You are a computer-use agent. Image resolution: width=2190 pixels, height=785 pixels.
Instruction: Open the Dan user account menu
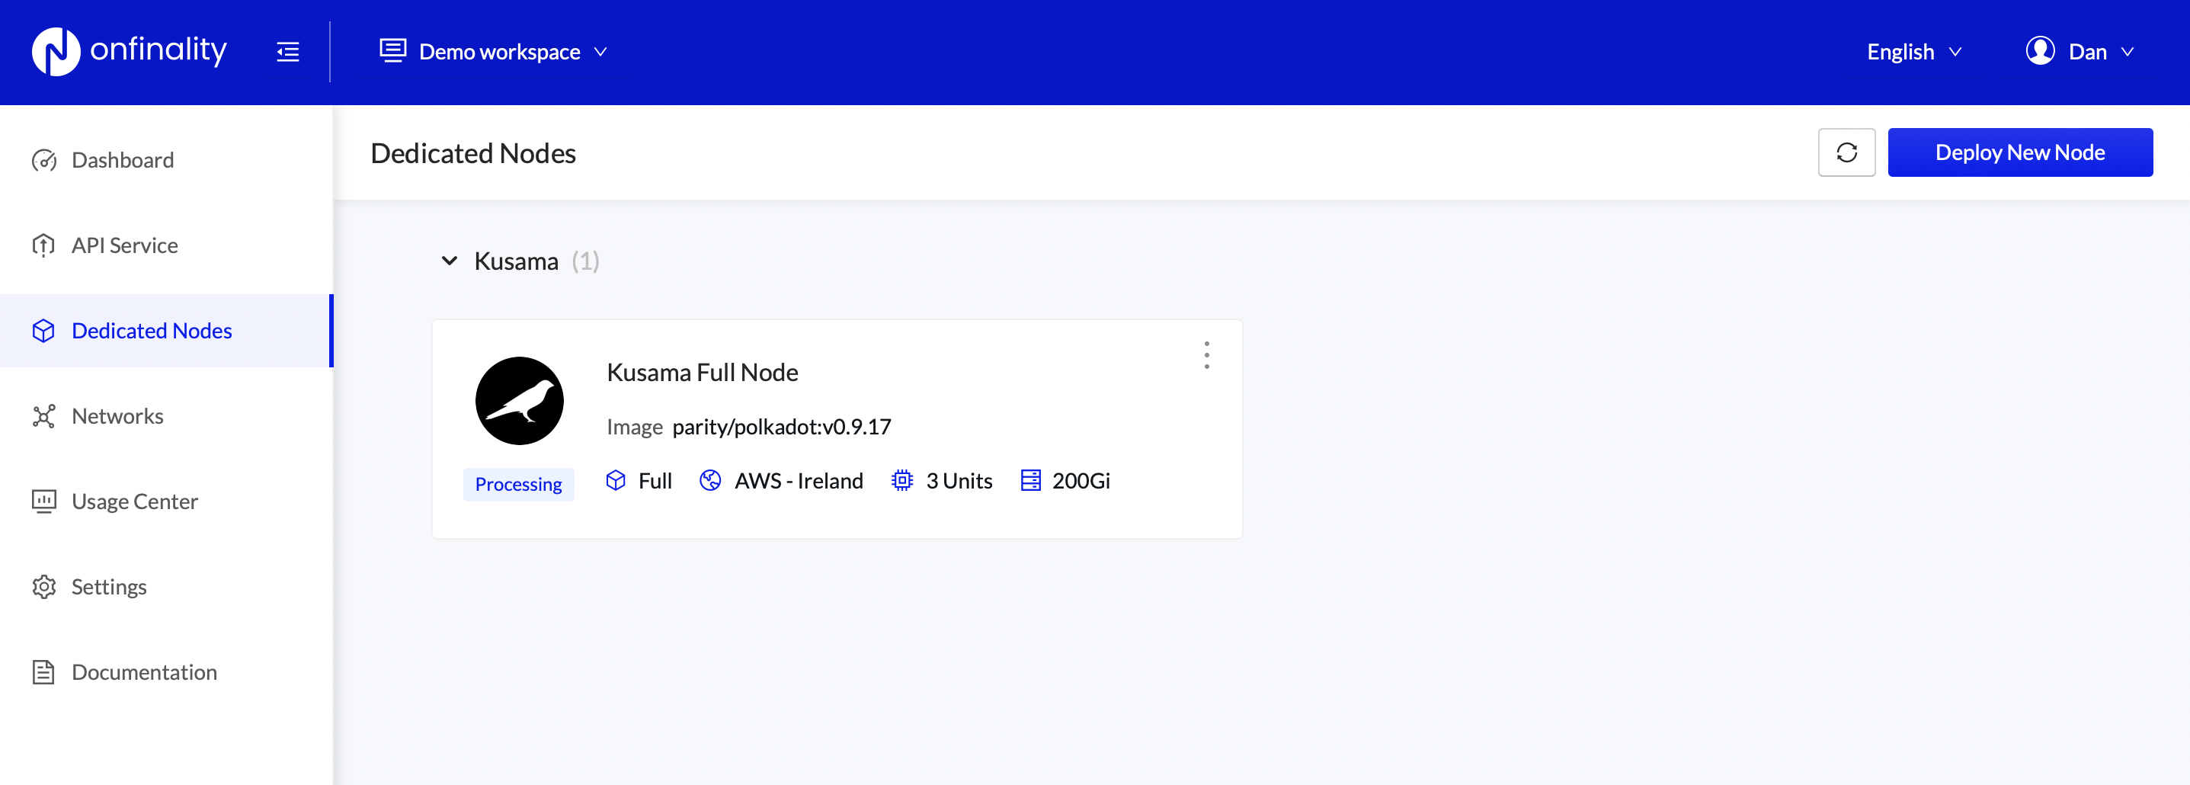click(2080, 52)
